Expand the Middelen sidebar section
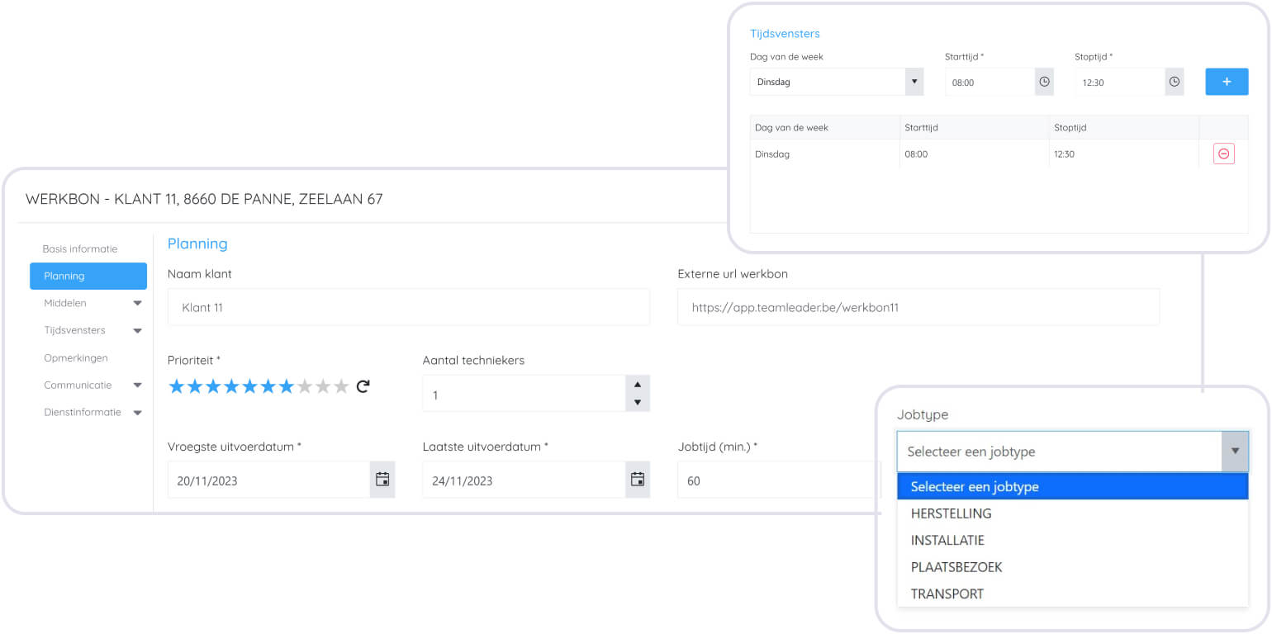This screenshot has height=634, width=1272. pyautogui.click(x=137, y=303)
